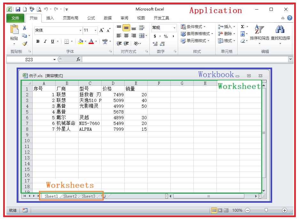The height and width of the screenshot is (219, 299).
Task: Click the Page Break Preview view button
Action: [226, 210]
